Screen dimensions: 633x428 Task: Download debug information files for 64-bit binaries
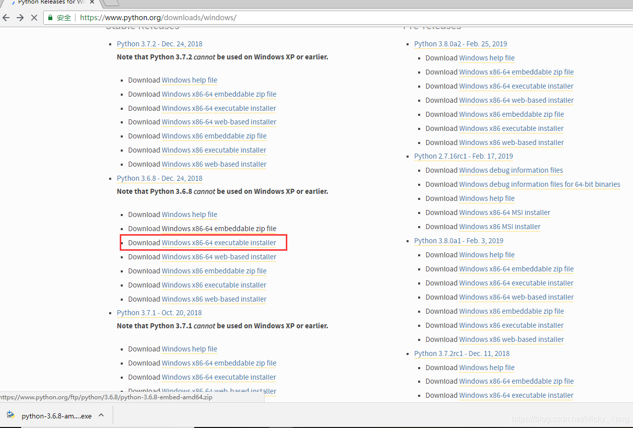click(539, 184)
